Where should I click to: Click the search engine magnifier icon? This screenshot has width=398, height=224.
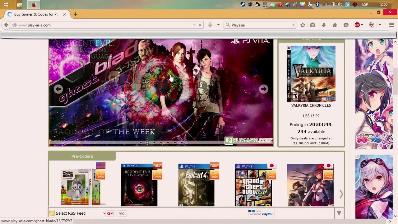tap(228, 25)
